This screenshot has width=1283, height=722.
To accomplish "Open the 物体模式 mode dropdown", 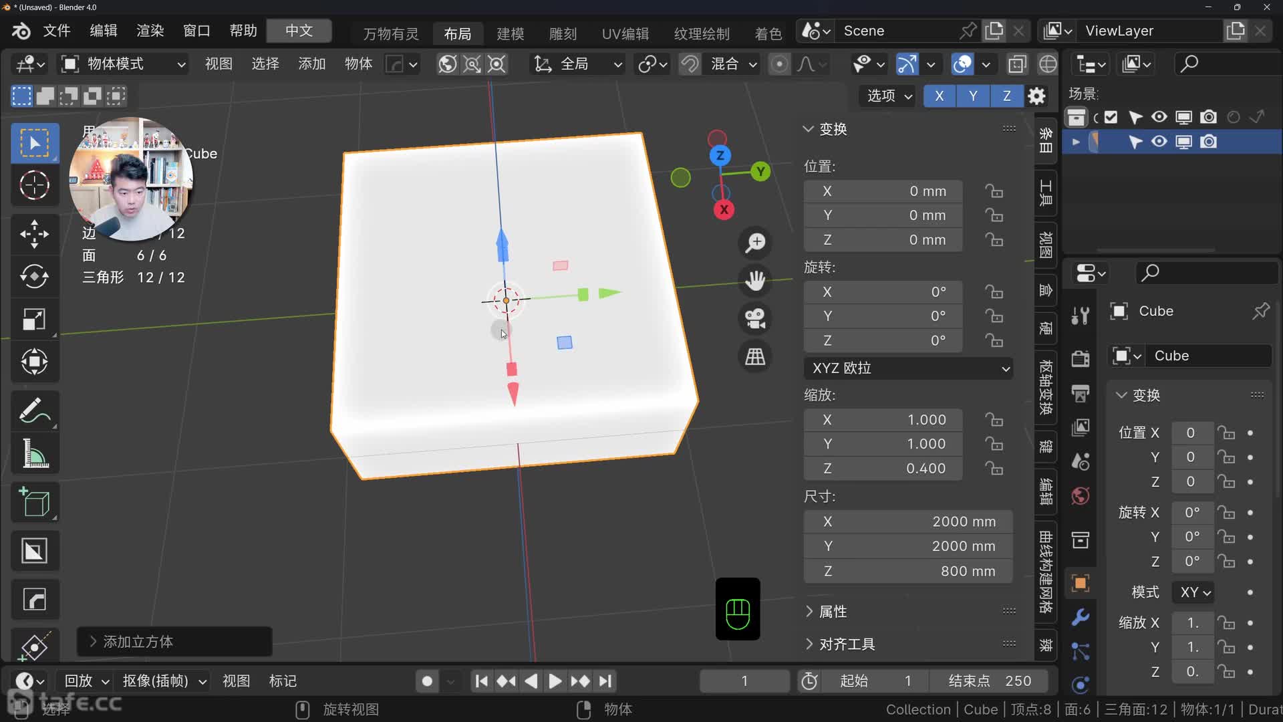I will pyautogui.click(x=124, y=64).
